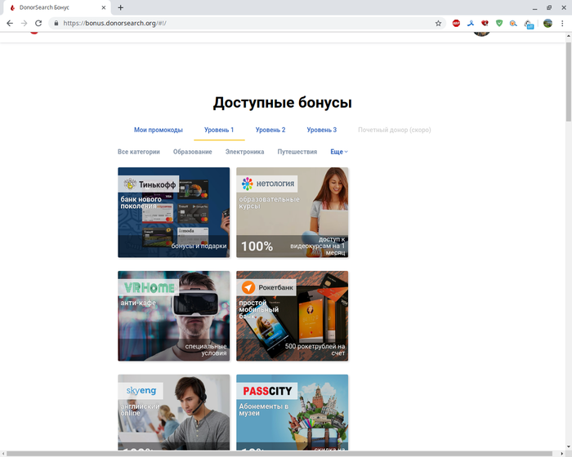
Task: Open the red heart extension icon
Action: [x=485, y=24]
